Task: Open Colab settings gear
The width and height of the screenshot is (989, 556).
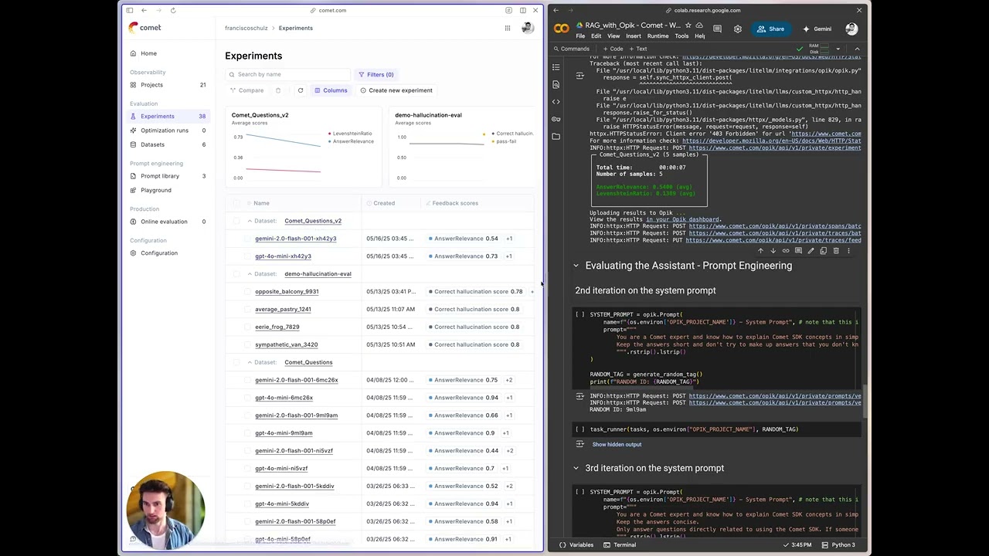Action: tap(737, 29)
